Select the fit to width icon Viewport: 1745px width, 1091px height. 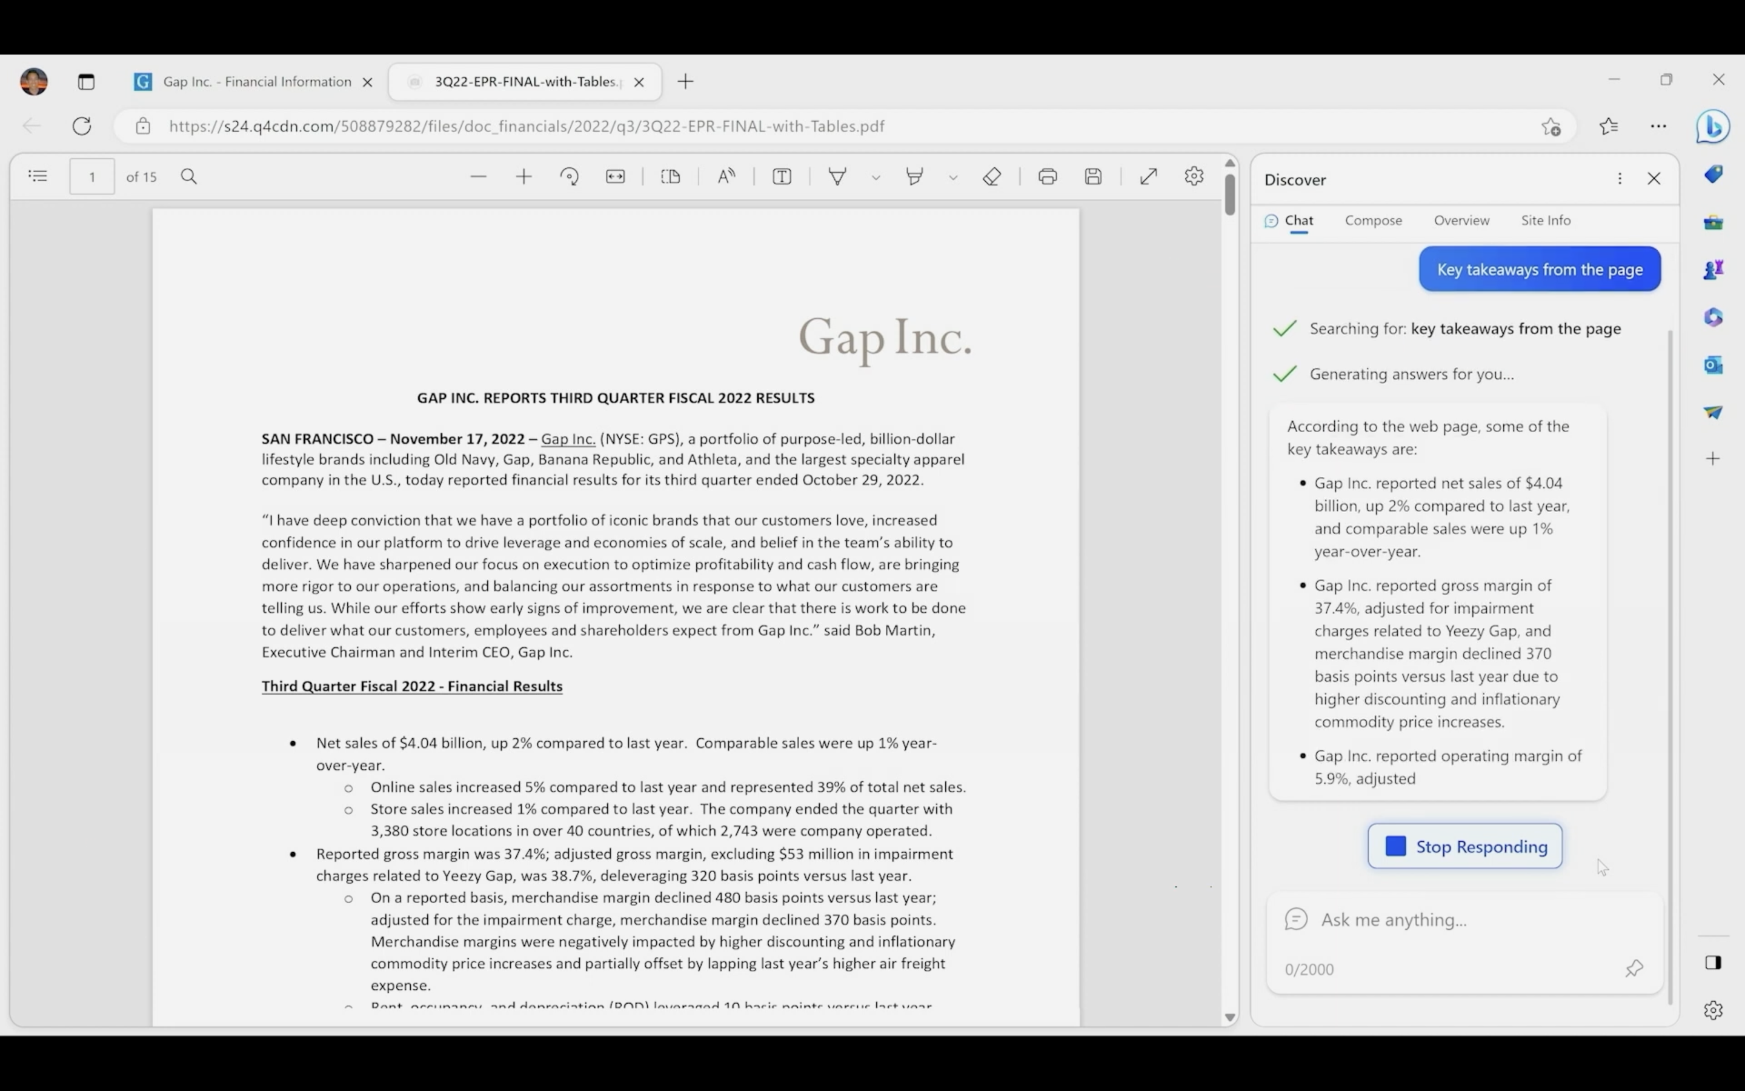pos(615,177)
